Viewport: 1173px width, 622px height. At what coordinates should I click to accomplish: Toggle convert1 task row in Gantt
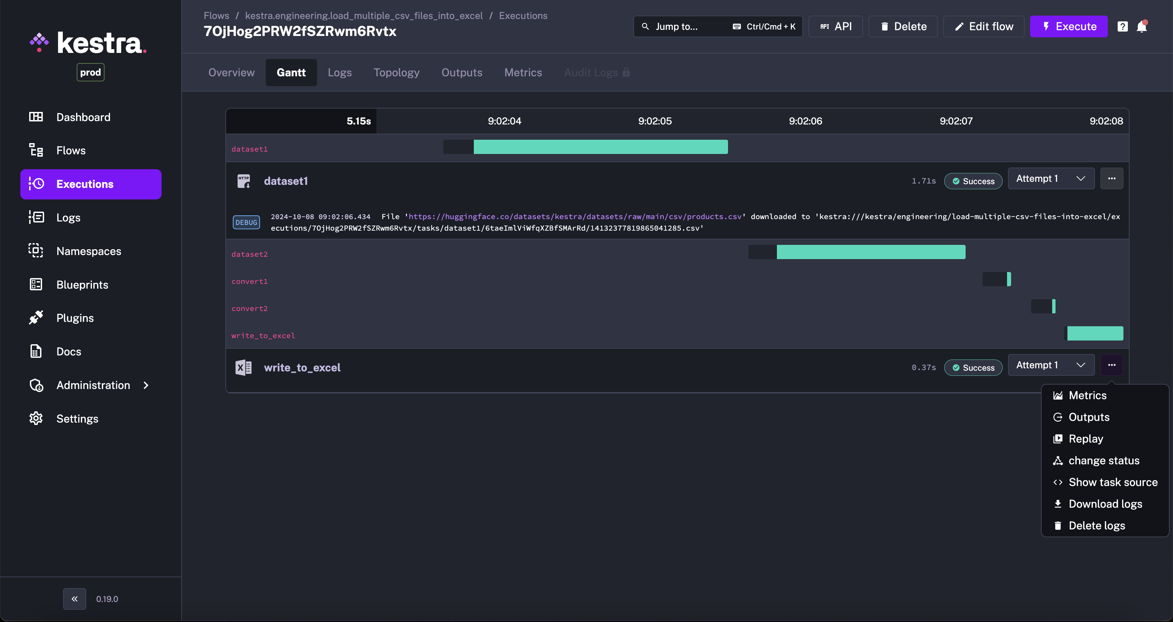[249, 281]
